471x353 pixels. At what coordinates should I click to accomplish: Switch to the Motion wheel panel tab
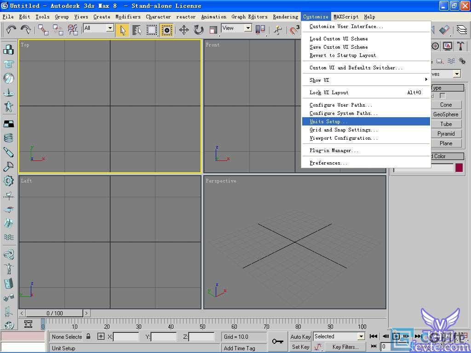(x=435, y=46)
